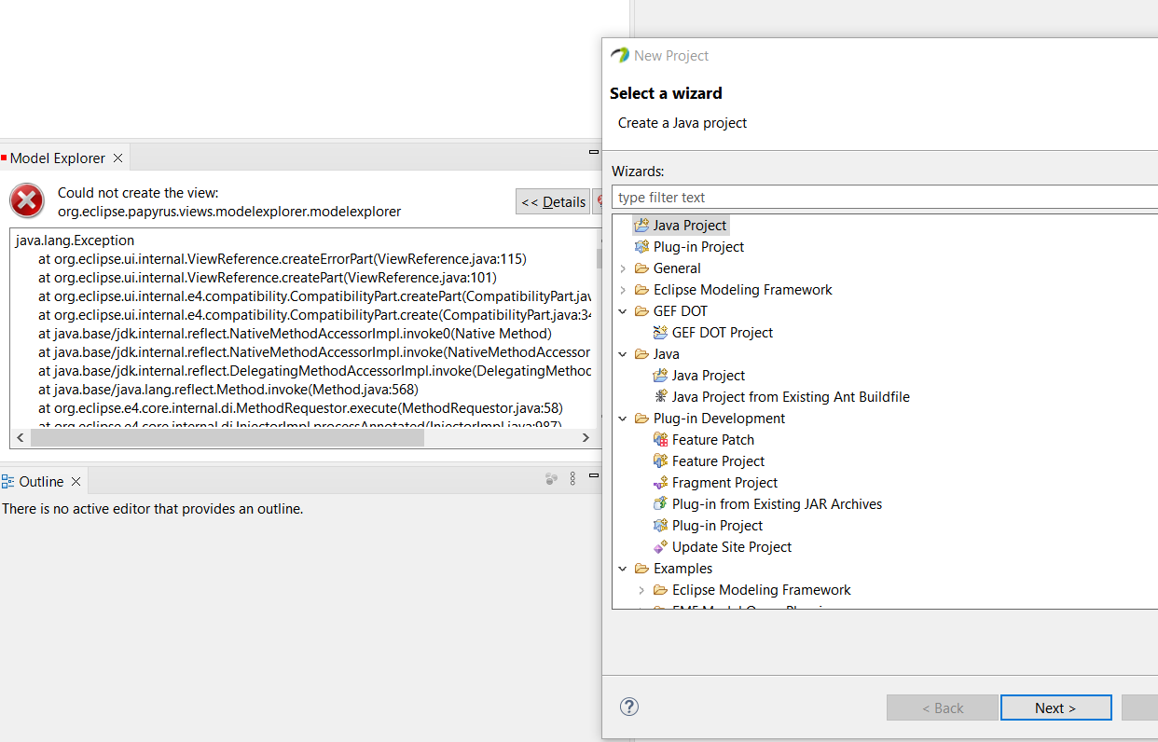Select the GEF DOT Project icon

(660, 333)
